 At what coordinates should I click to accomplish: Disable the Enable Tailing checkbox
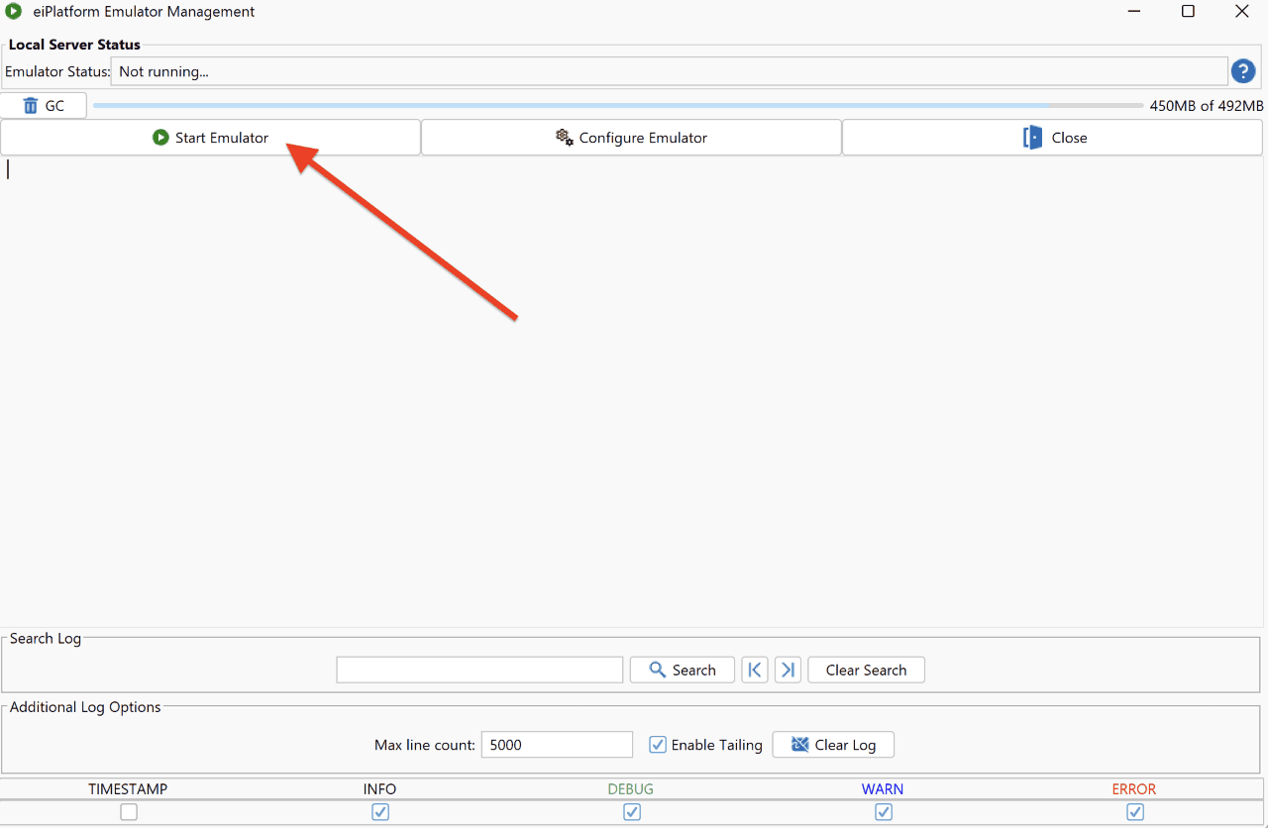(658, 745)
